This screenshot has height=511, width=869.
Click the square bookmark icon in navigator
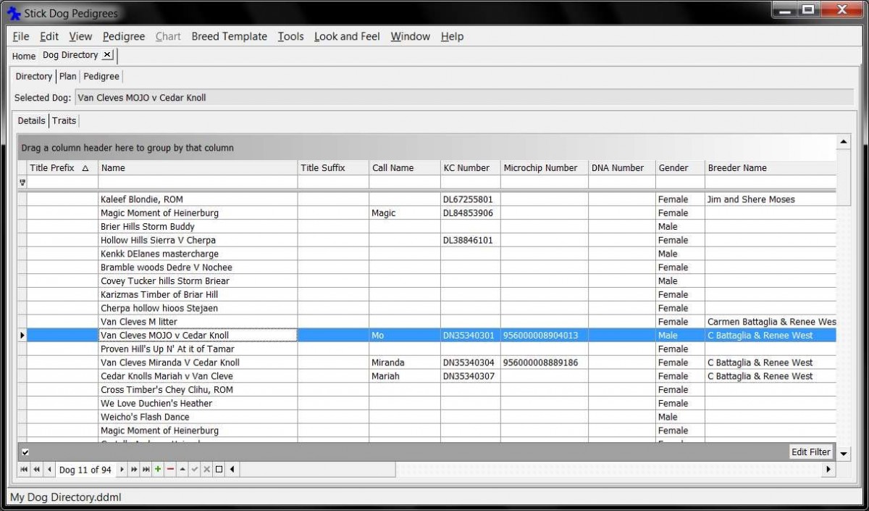(x=219, y=470)
